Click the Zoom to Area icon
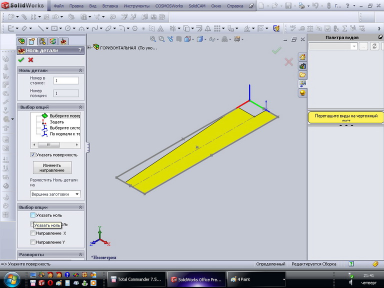Viewport: 384px width, 288px height. [161, 39]
